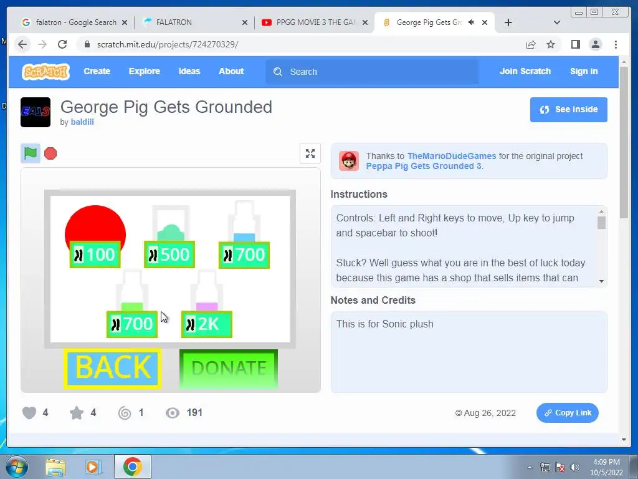Open Windows Explorer from the taskbar
Image resolution: width=638 pixels, height=479 pixels.
pyautogui.click(x=55, y=467)
